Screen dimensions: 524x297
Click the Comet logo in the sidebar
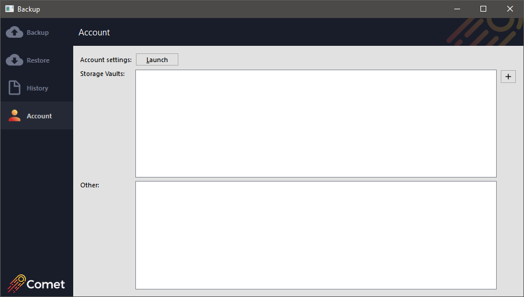(x=37, y=284)
